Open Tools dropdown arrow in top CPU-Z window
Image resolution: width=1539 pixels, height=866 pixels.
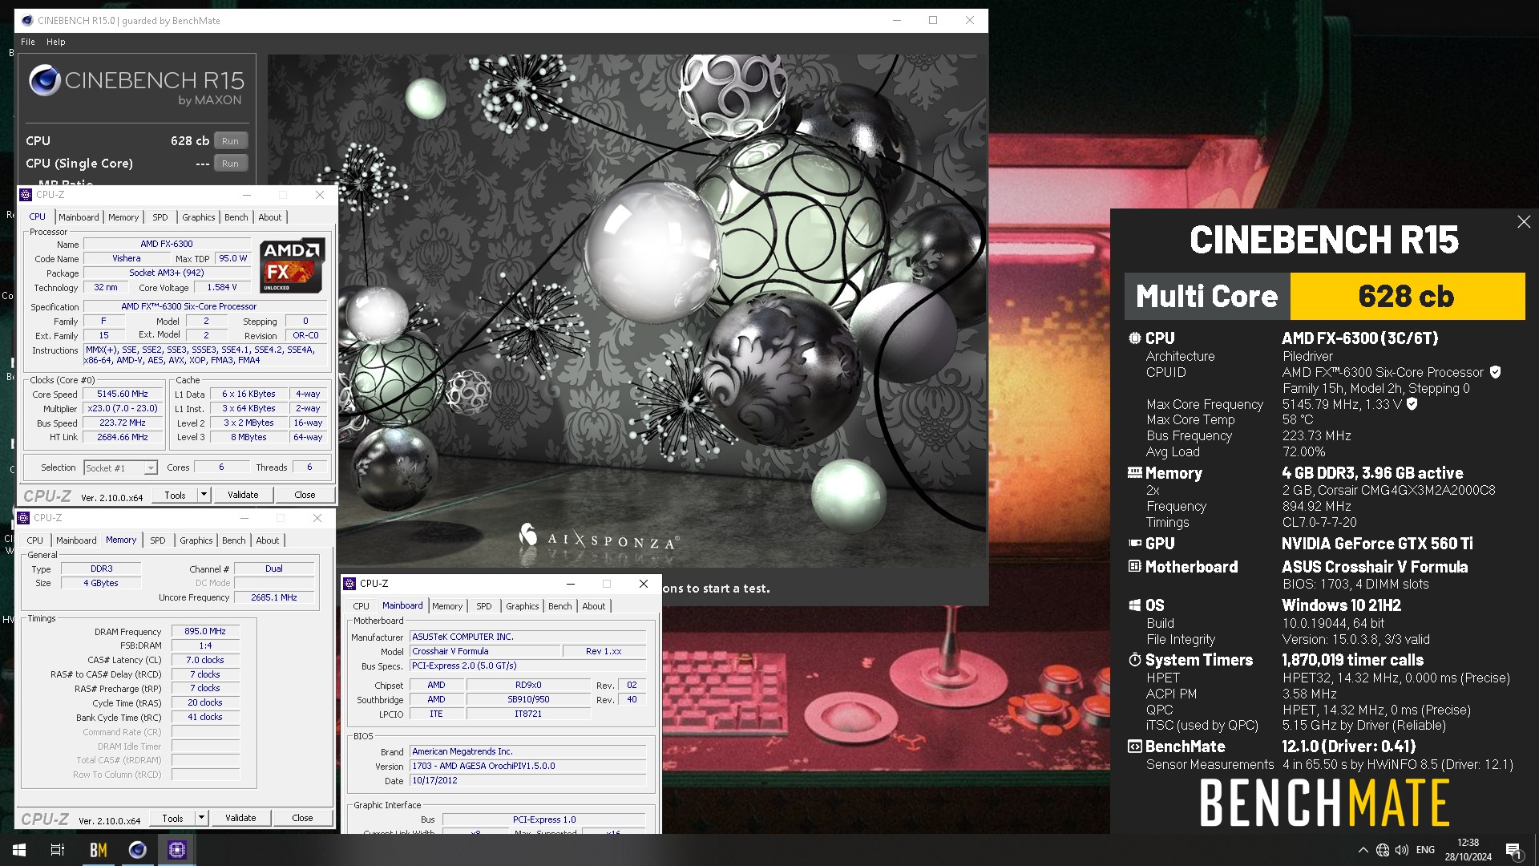click(x=204, y=495)
